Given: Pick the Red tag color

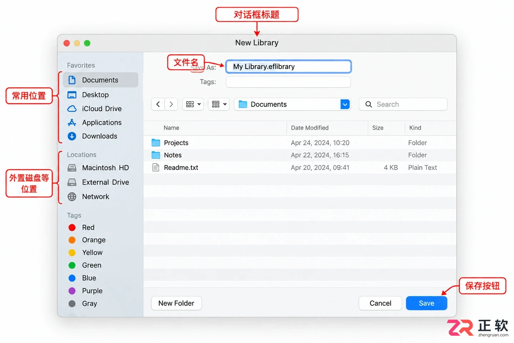Looking at the screenshot, I should 72,228.
